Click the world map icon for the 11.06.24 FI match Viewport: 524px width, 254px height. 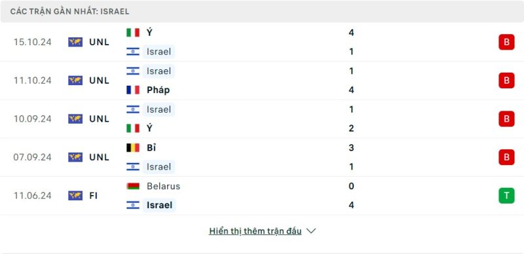pyautogui.click(x=75, y=196)
